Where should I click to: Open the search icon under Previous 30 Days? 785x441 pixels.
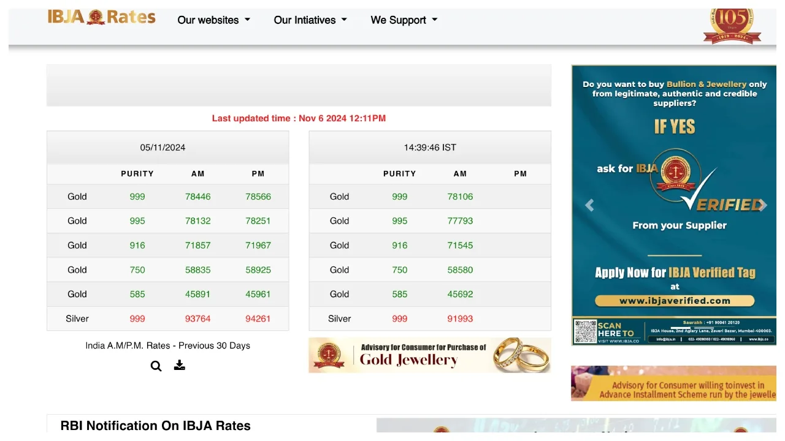156,366
